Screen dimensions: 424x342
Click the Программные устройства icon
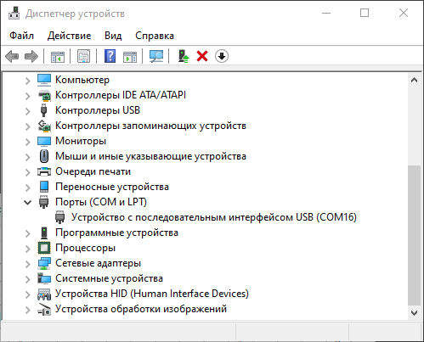click(44, 233)
